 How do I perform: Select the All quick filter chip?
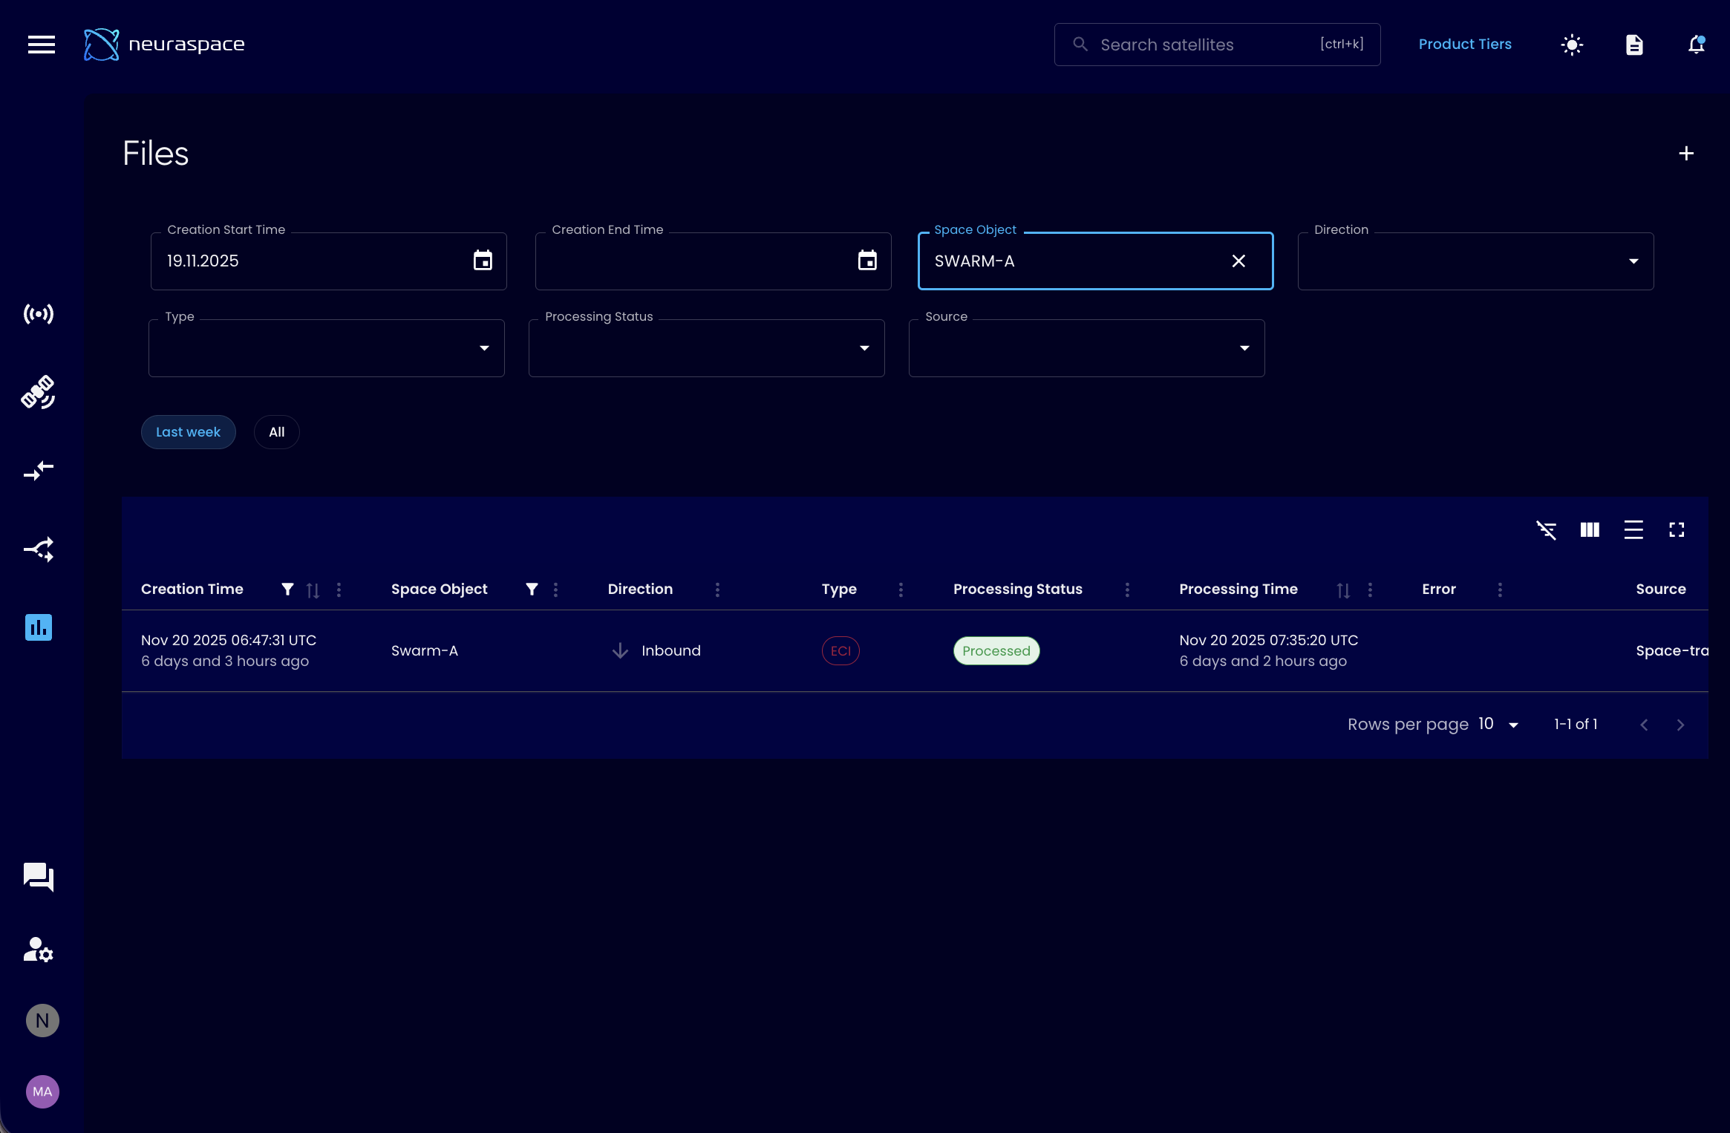click(276, 432)
